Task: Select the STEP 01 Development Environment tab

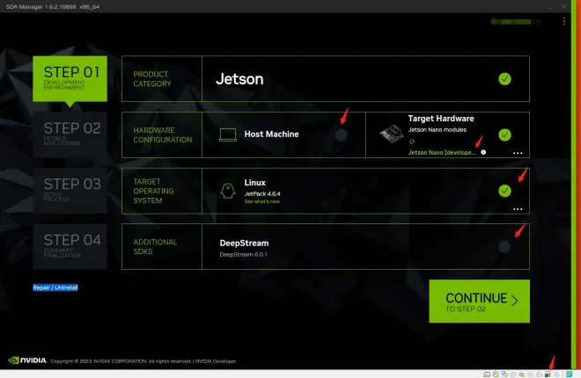Action: (70, 79)
